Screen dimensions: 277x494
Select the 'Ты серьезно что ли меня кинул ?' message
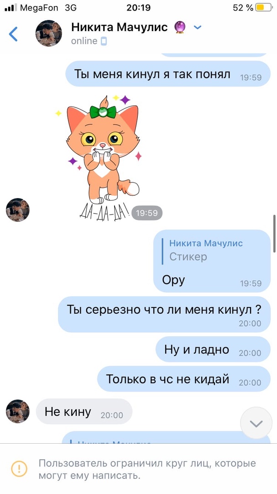coord(164,314)
